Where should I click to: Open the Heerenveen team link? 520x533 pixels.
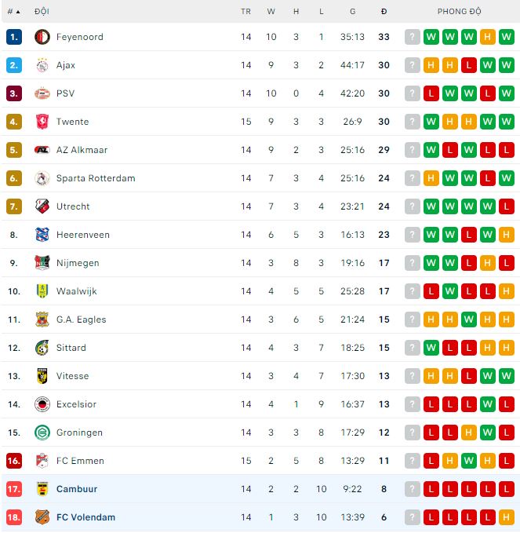pyautogui.click(x=83, y=235)
